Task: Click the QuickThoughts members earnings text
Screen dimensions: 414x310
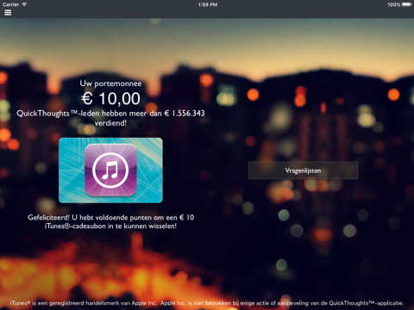Action: 110,118
